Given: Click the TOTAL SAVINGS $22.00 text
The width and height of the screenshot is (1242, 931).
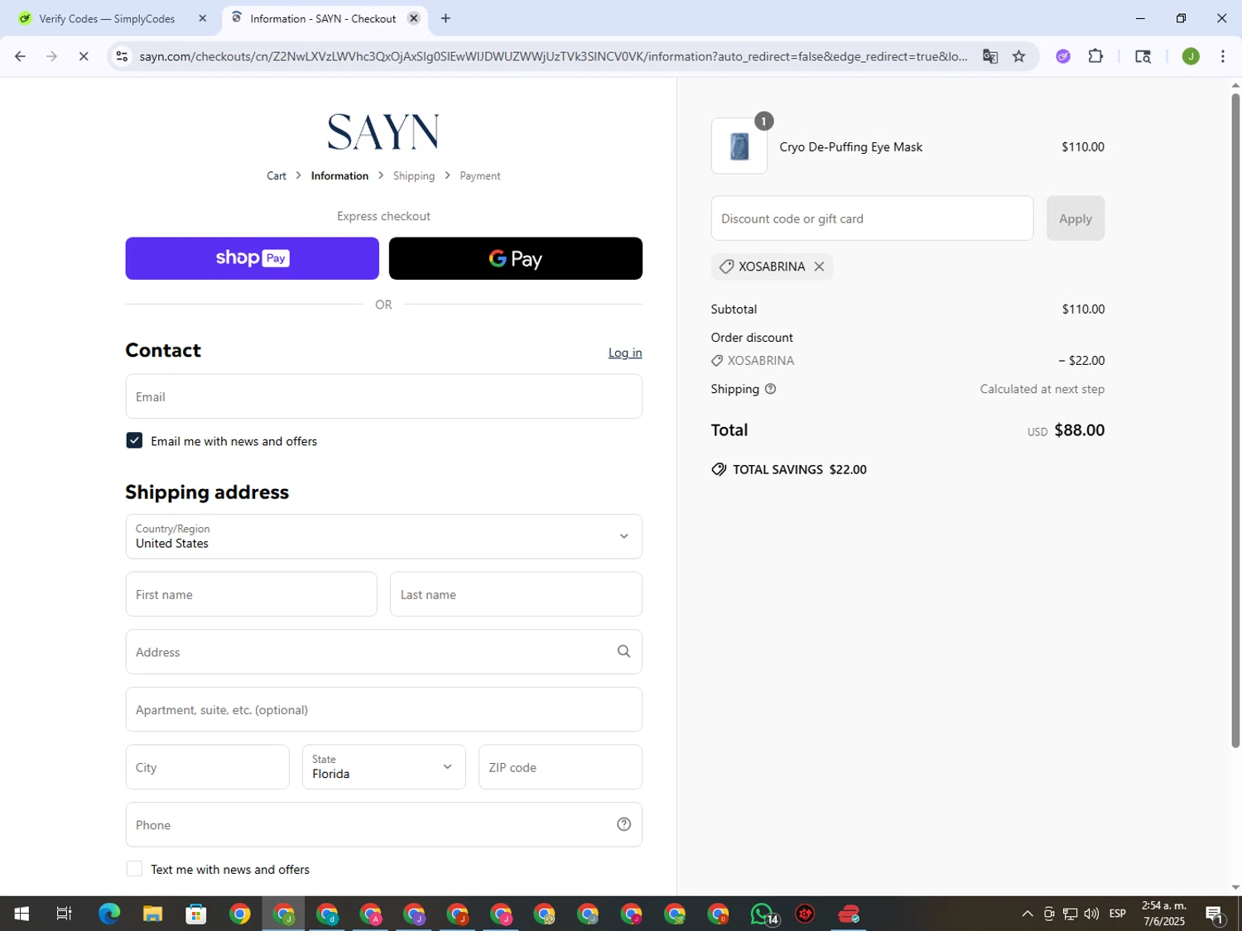Looking at the screenshot, I should pyautogui.click(x=799, y=469).
